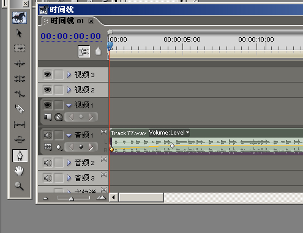Open the Volume:Level dropdown on clip
Screen dimensions: 303x233
pos(169,133)
